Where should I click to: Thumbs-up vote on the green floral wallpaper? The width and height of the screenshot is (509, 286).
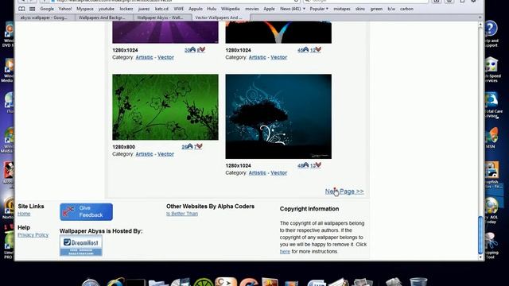point(188,146)
